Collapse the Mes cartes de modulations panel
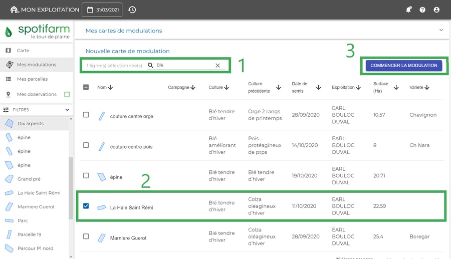The width and height of the screenshot is (451, 259). point(441,30)
